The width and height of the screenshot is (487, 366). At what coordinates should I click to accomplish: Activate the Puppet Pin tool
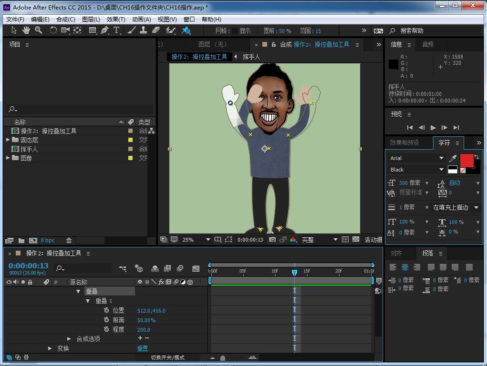(x=186, y=30)
